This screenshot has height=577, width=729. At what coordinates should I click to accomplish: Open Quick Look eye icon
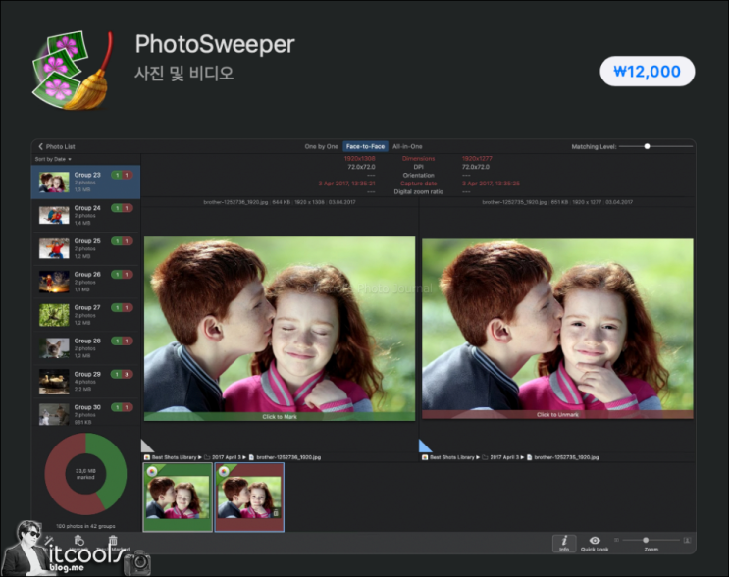(595, 543)
